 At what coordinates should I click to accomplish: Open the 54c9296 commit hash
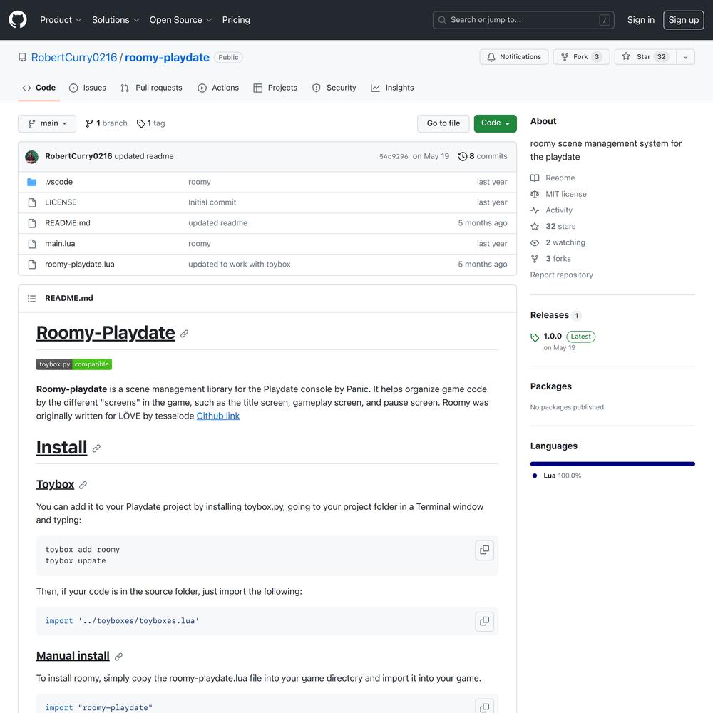click(x=394, y=156)
